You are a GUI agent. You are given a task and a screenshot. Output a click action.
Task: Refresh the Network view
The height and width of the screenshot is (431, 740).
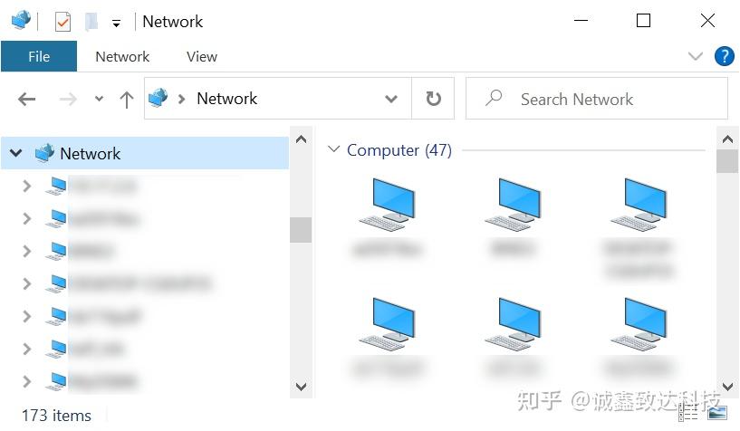433,99
